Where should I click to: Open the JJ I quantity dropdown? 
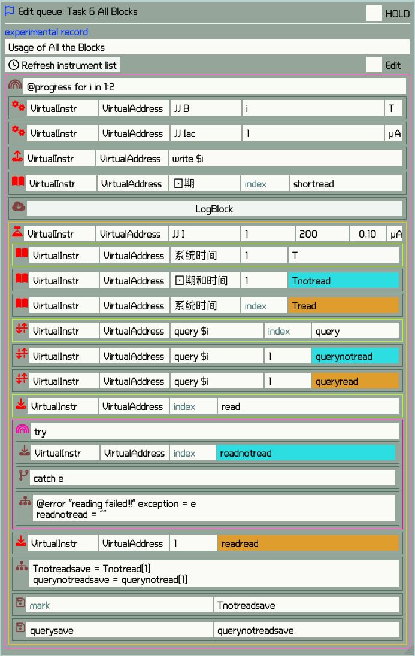click(x=204, y=234)
